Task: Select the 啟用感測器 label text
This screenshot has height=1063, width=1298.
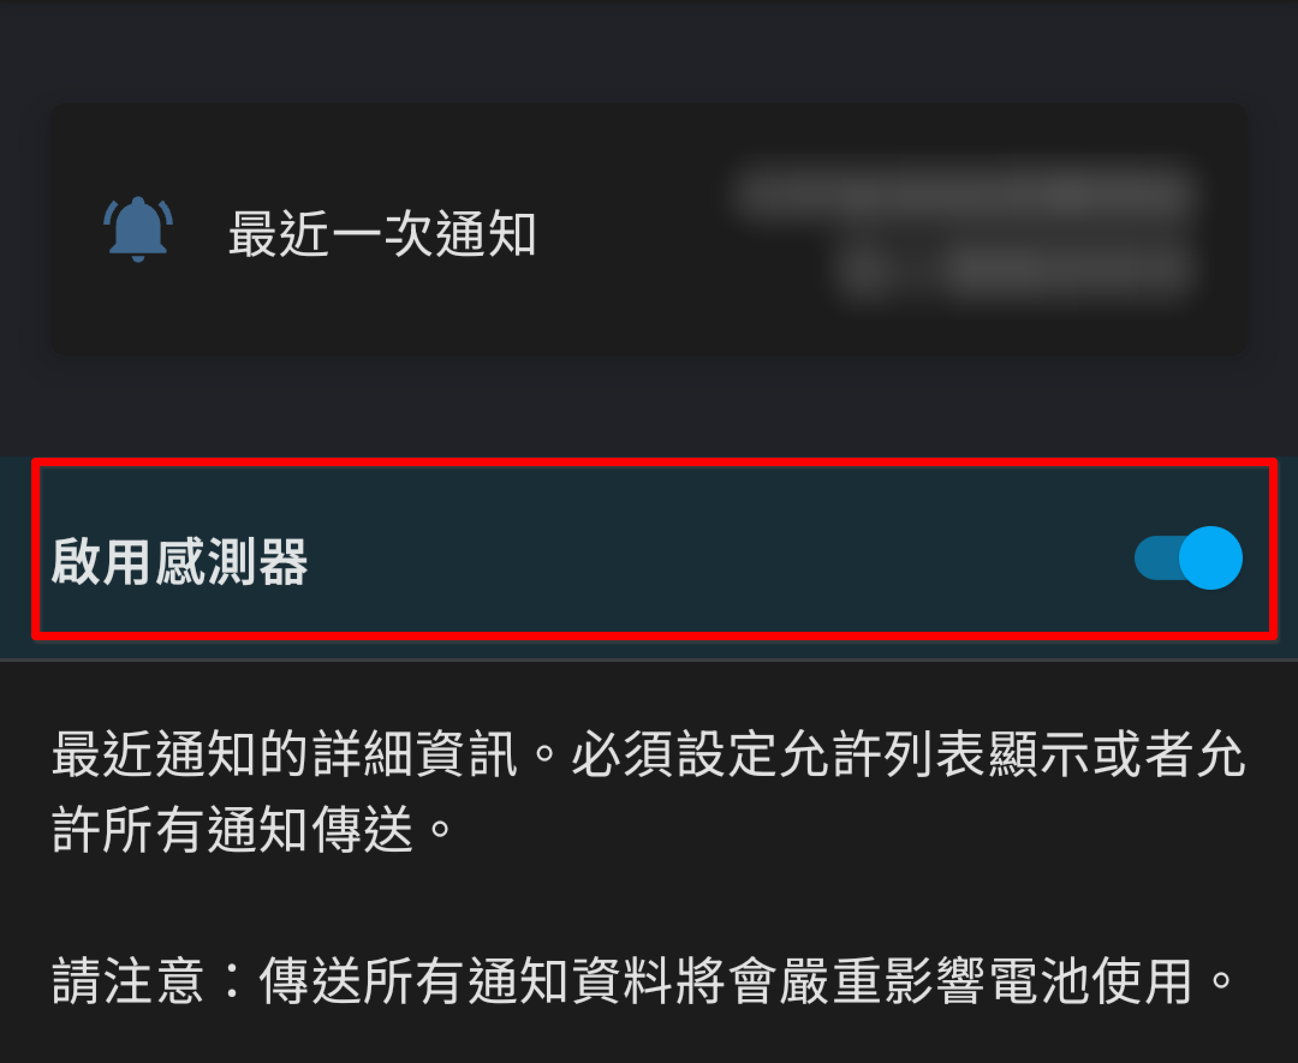Action: [180, 561]
